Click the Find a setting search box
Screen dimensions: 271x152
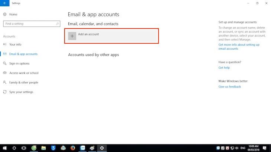(x=32, y=24)
